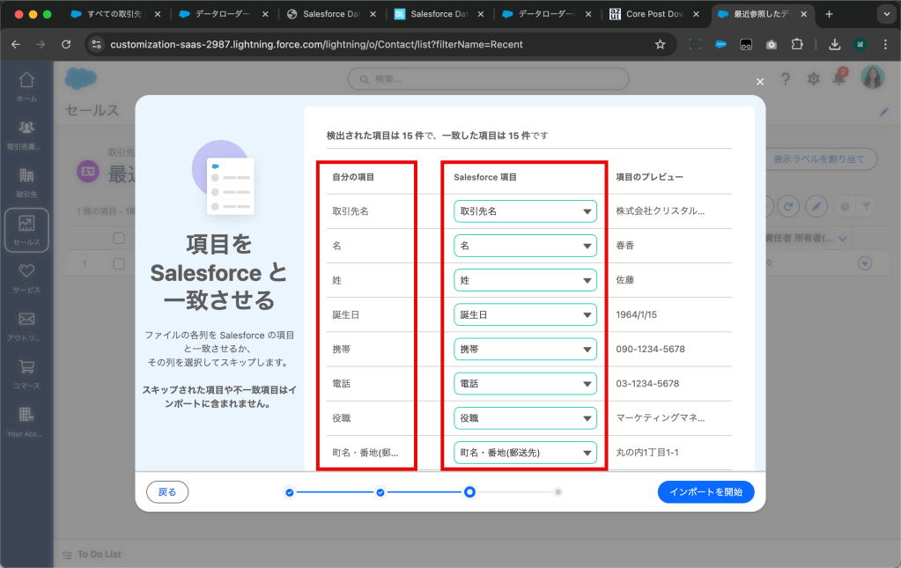This screenshot has height=568, width=901.
Task: Switch to すべての取引先 browser tab
Action: 114,14
